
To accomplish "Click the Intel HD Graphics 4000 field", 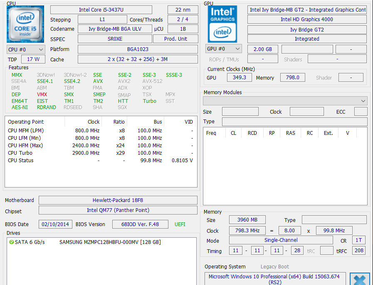I will tap(307, 19).
